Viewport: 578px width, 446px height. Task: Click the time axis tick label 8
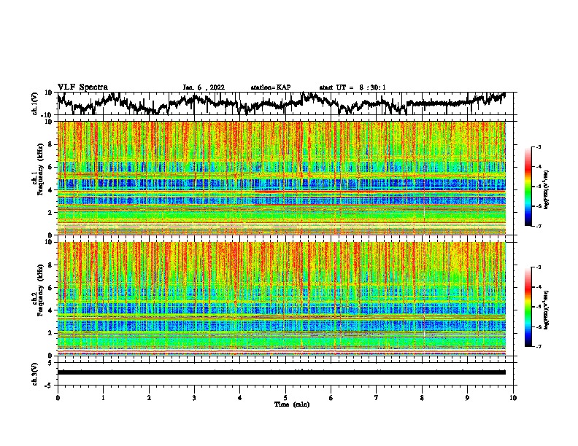pos(422,398)
